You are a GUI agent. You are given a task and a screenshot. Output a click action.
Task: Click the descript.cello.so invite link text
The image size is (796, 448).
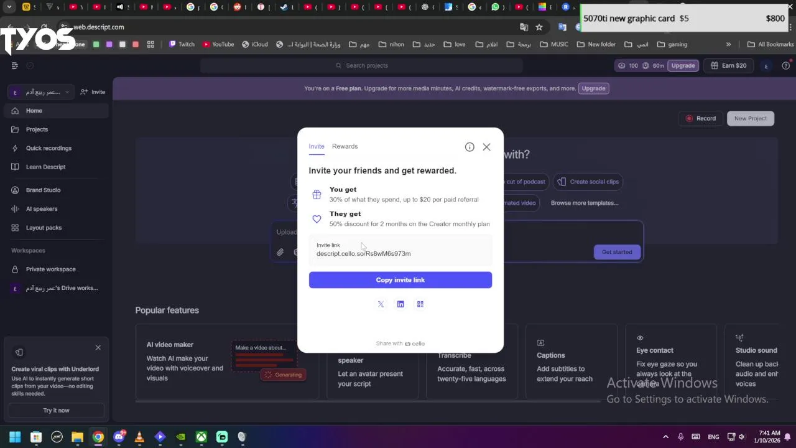364,254
